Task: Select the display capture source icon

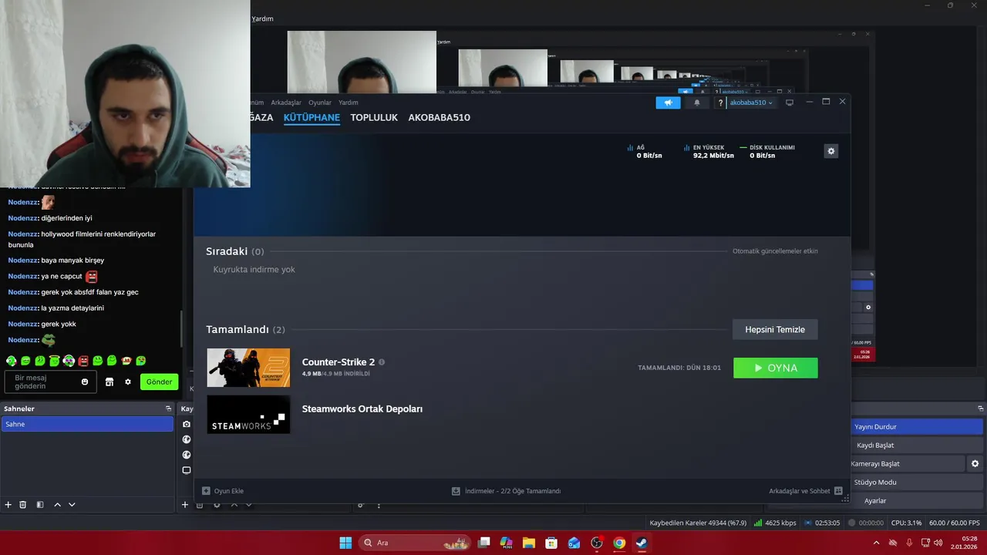Action: (x=186, y=470)
